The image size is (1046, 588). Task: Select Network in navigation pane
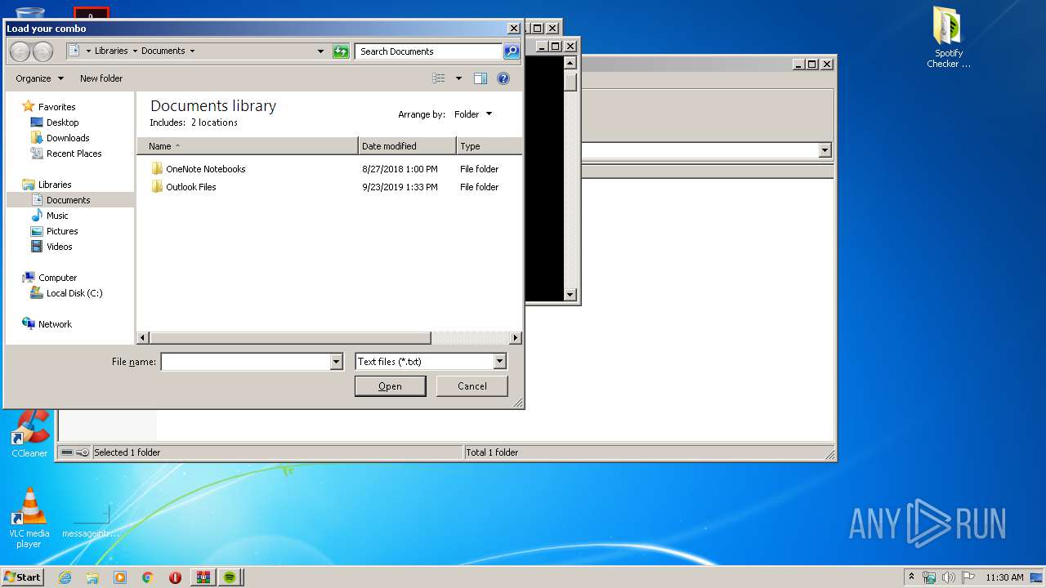point(55,324)
